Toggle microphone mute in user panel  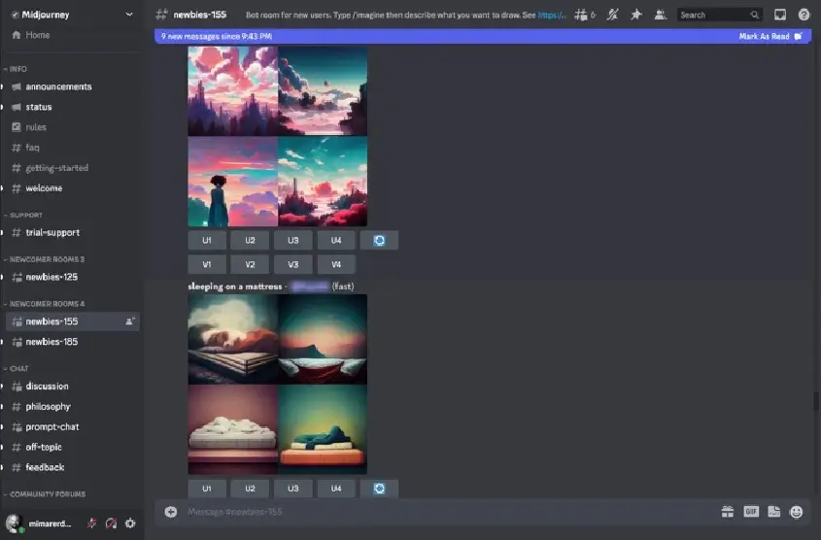91,523
